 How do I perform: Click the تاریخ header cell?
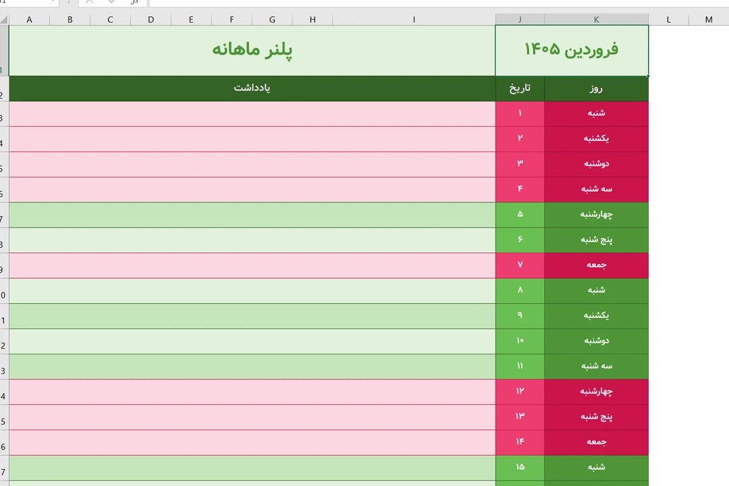[519, 88]
